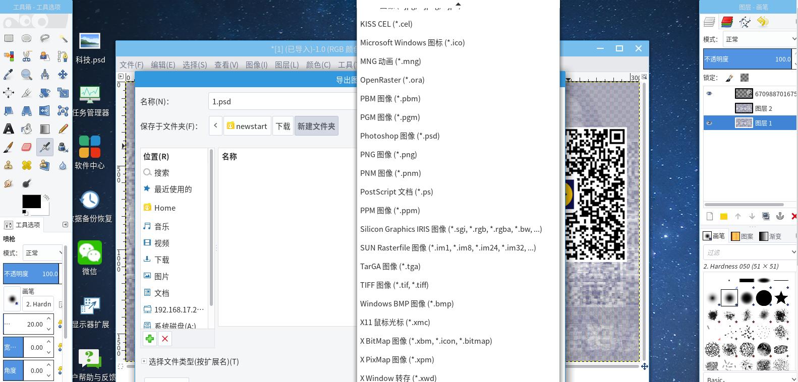Click the path back arrow in export dialog
Viewport: 798px width, 382px height.
215,126
